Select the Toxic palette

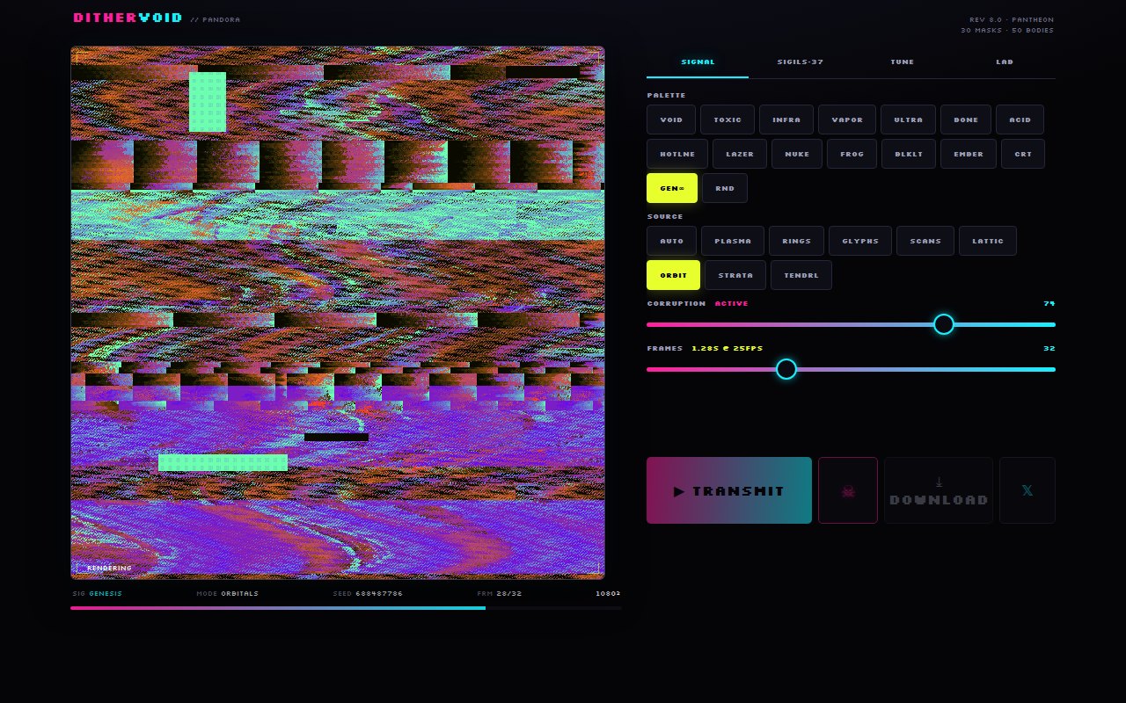click(x=728, y=120)
